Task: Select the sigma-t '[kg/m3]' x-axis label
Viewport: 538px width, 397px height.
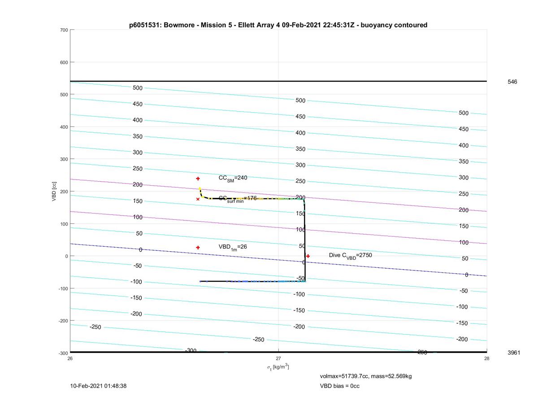Action: 278,367
